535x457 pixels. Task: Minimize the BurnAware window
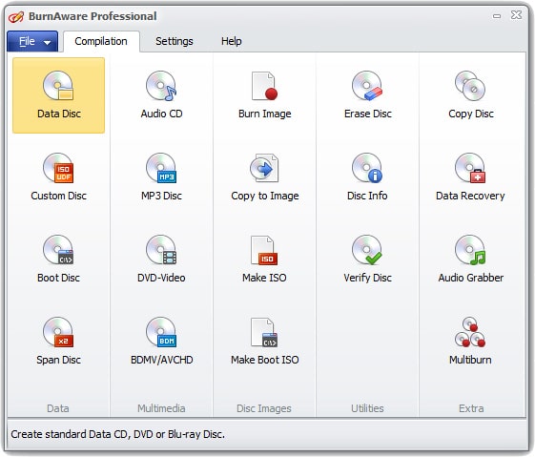(497, 15)
